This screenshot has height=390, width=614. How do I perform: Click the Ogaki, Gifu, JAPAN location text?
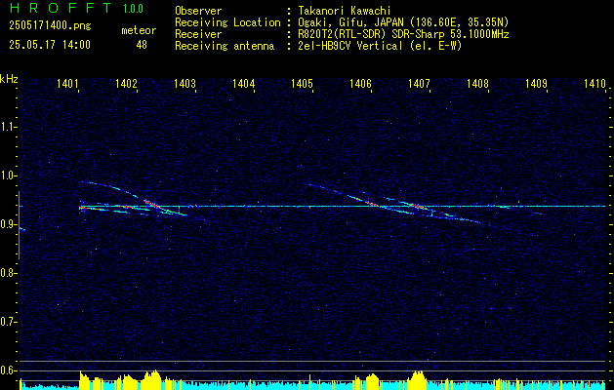(403, 22)
